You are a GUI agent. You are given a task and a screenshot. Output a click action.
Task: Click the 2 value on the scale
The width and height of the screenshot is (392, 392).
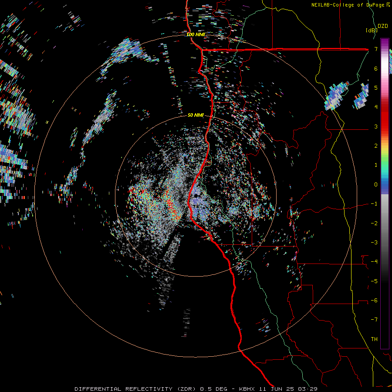click(x=376, y=146)
